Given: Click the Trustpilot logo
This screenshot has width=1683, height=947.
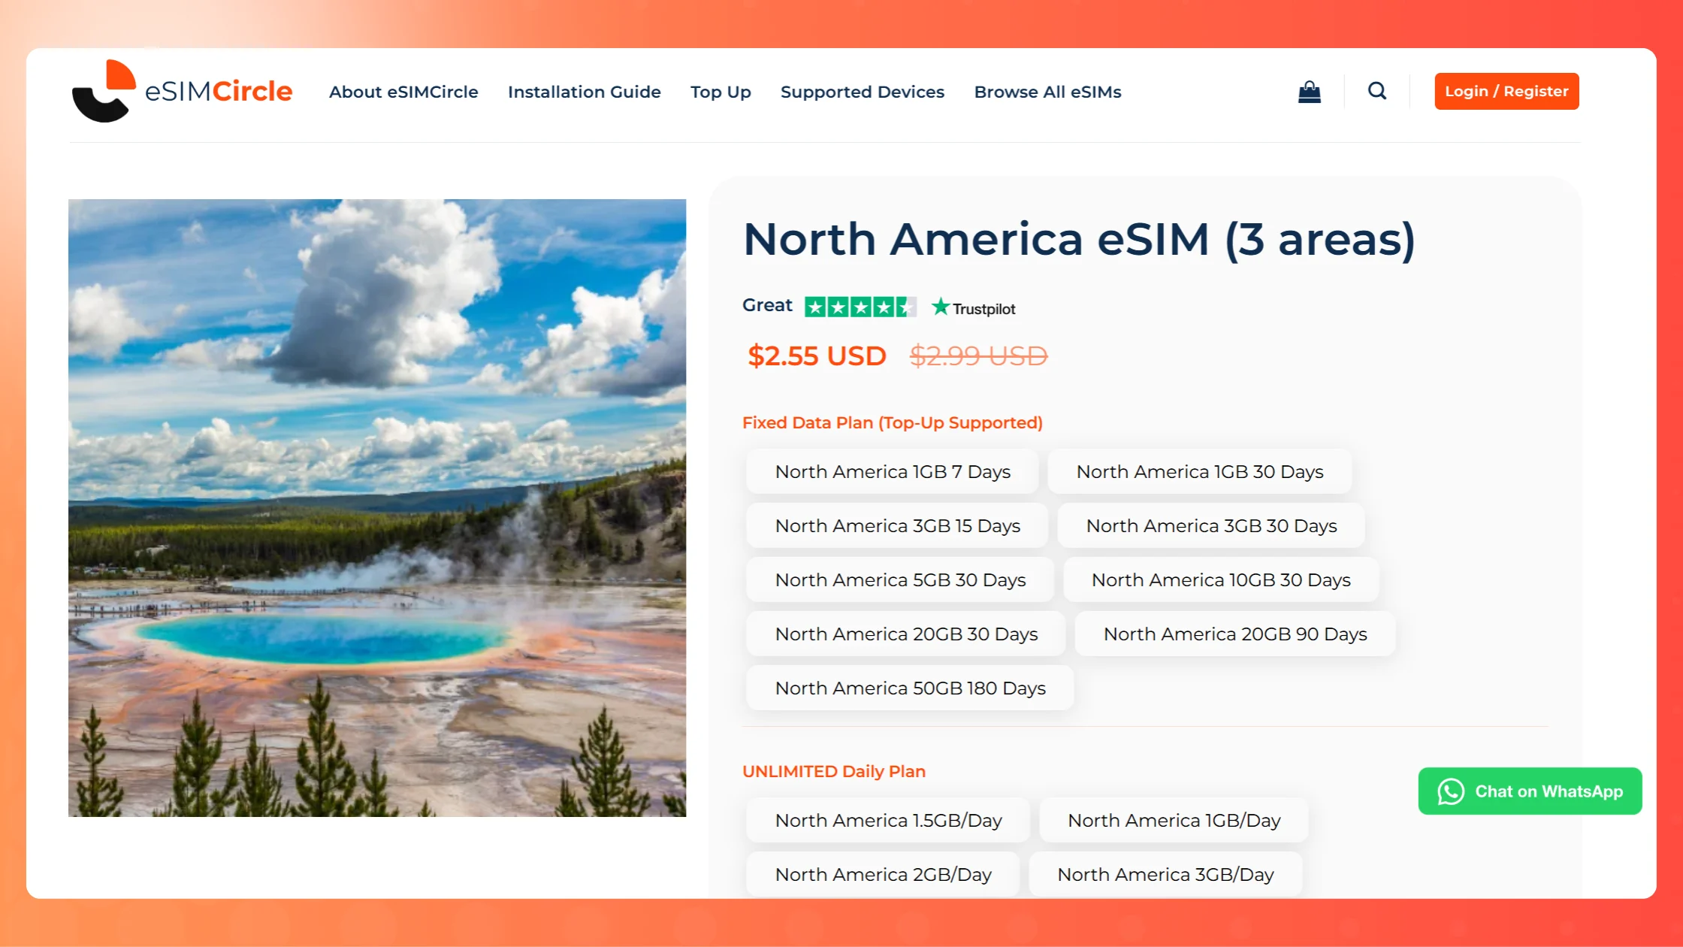Looking at the screenshot, I should click(x=973, y=308).
